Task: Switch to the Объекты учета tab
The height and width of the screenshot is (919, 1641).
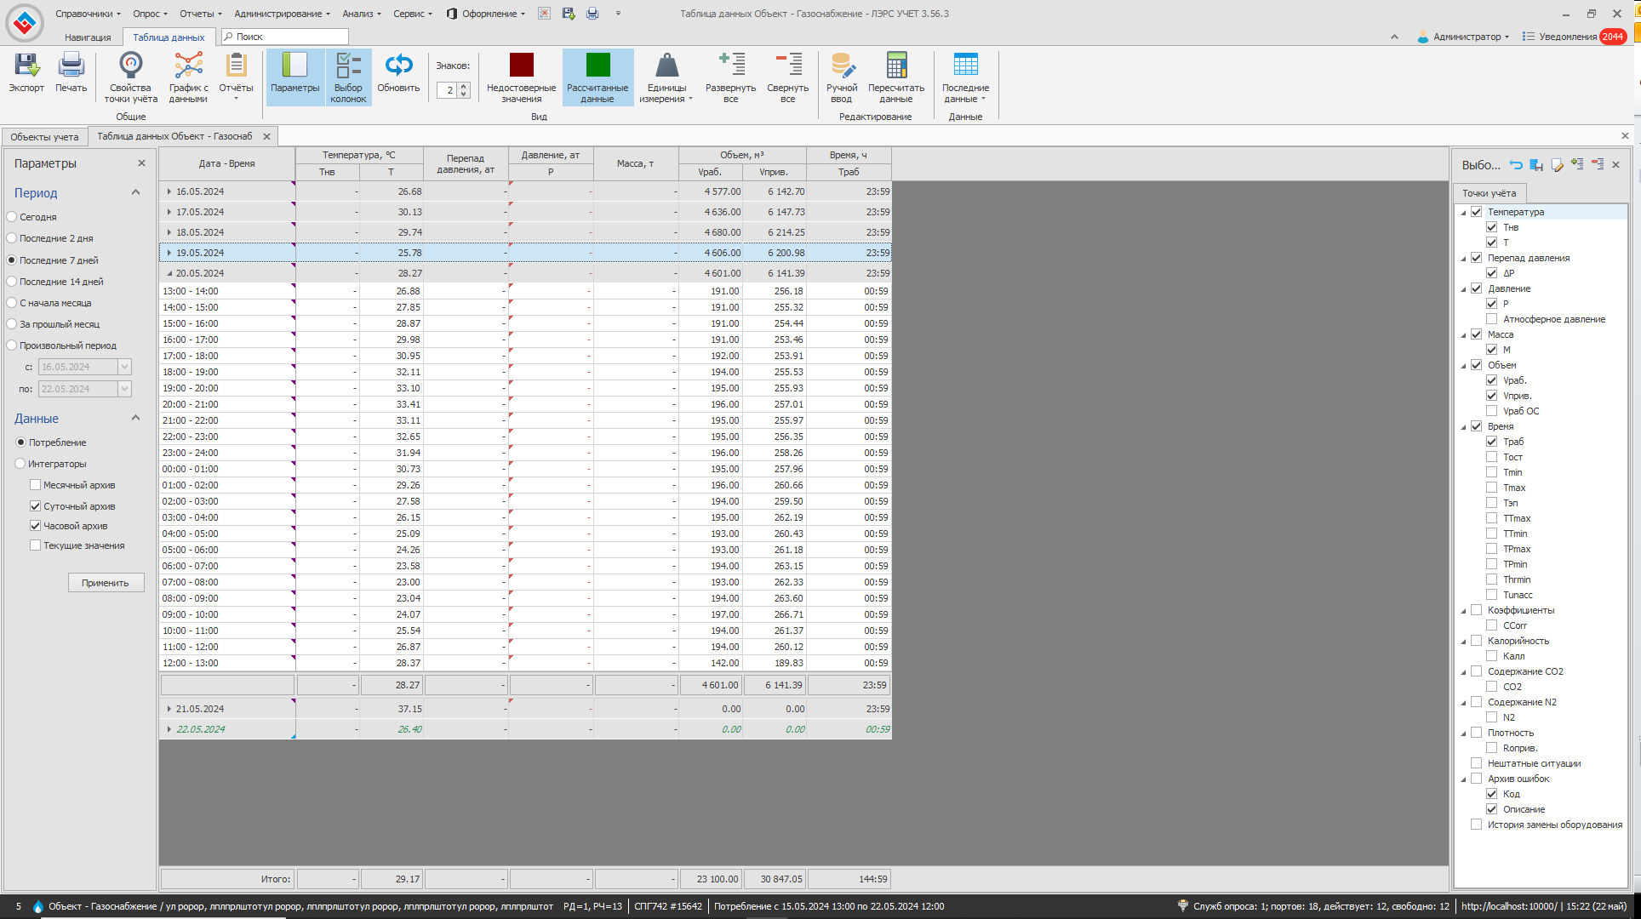Action: [x=44, y=137]
